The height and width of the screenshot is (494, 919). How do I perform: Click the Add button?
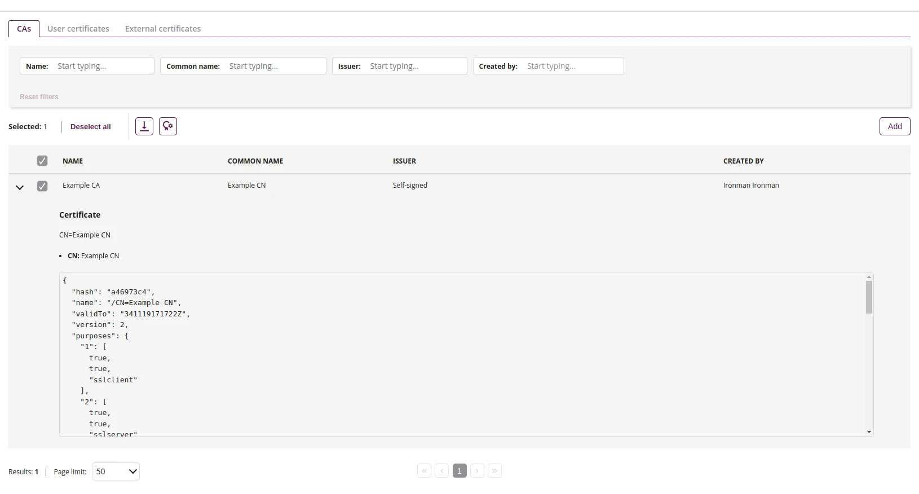pyautogui.click(x=895, y=126)
